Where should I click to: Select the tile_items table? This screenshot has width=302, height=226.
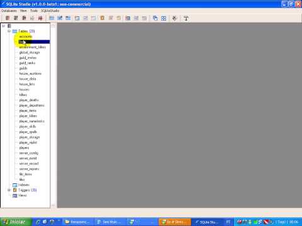coord(26,175)
